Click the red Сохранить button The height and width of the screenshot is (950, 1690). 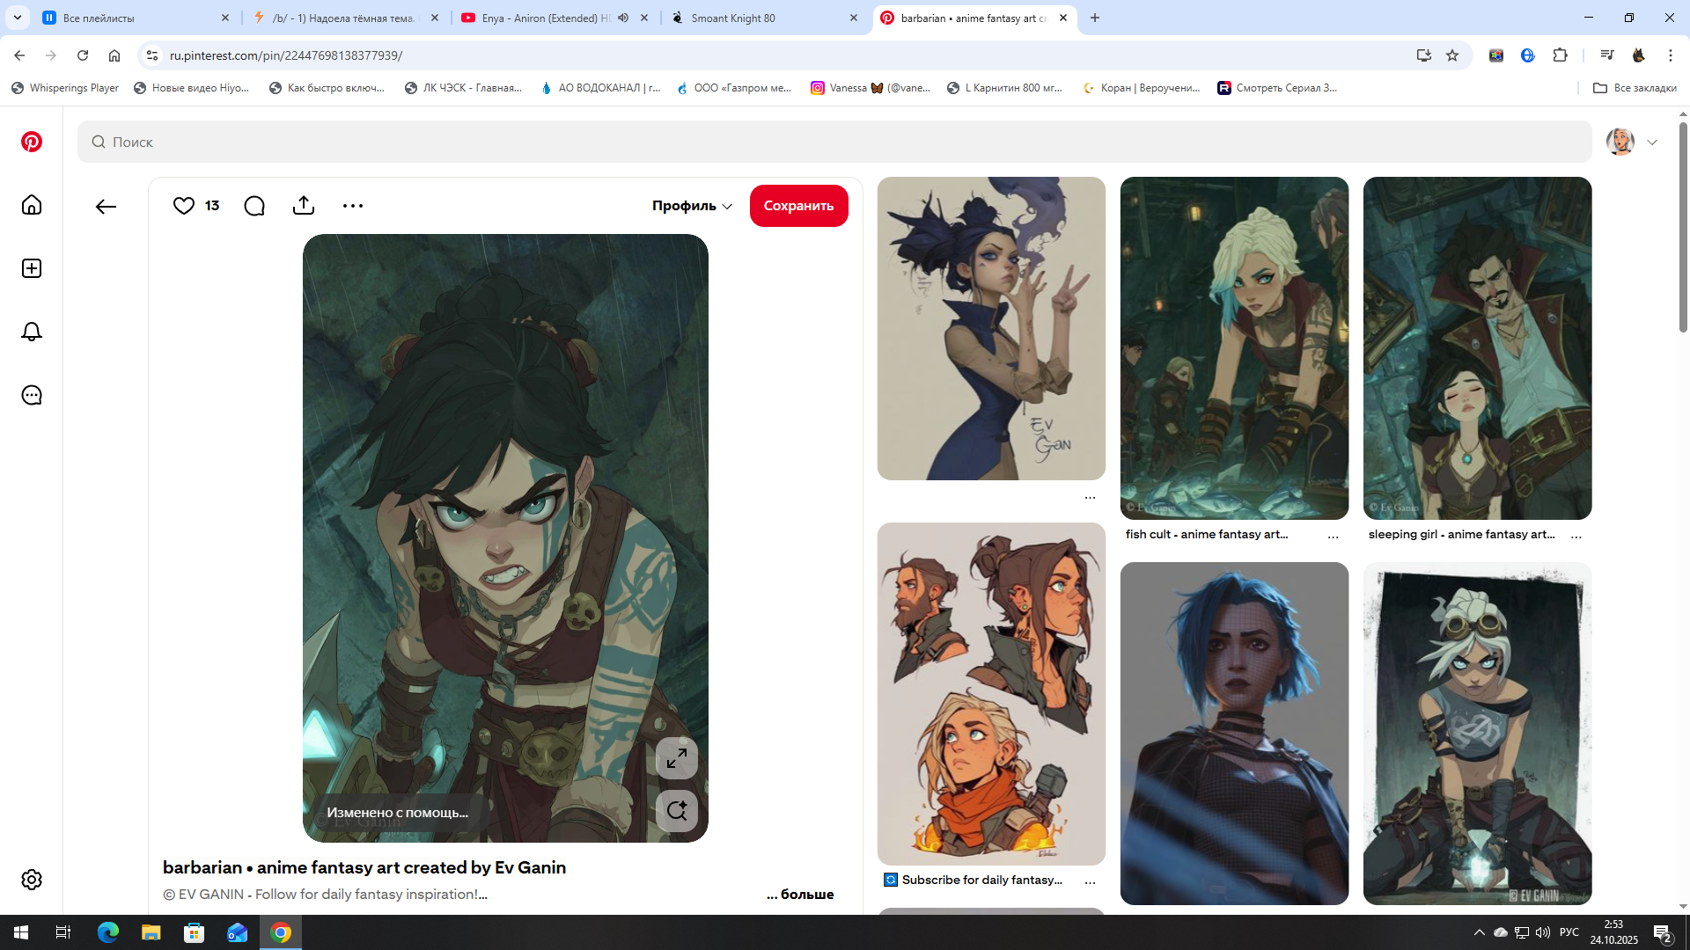tap(798, 206)
